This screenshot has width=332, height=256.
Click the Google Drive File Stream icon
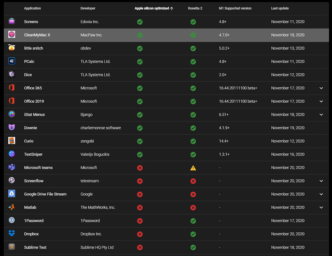(x=12, y=194)
